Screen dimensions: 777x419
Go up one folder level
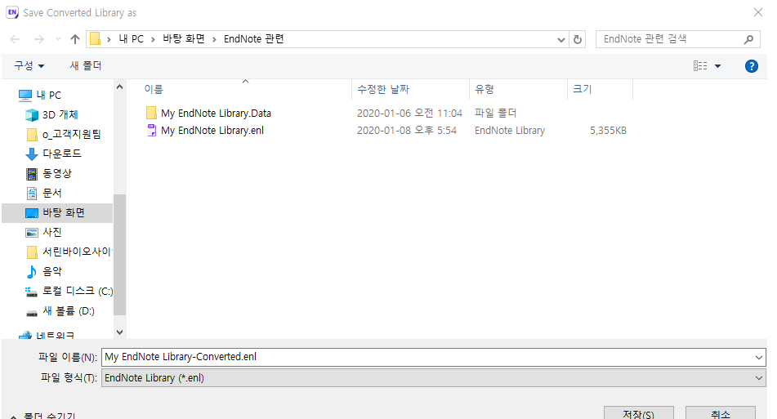[75, 39]
